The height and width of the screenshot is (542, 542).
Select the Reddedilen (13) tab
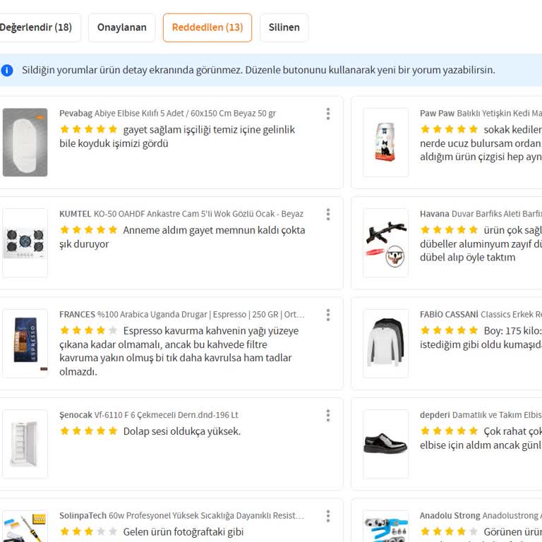pos(207,28)
